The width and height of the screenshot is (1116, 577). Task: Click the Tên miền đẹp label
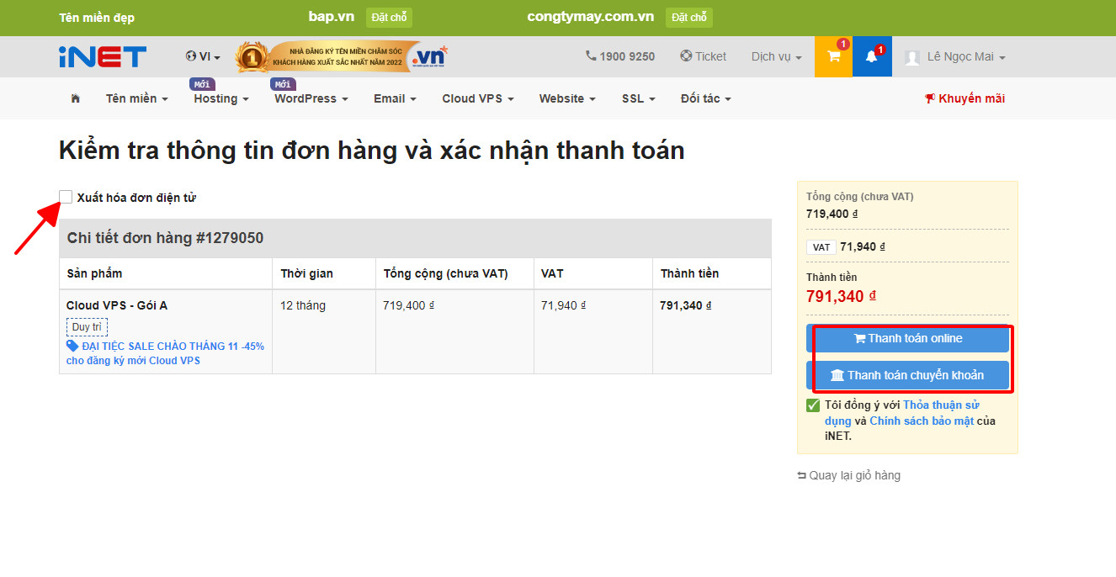[97, 18]
